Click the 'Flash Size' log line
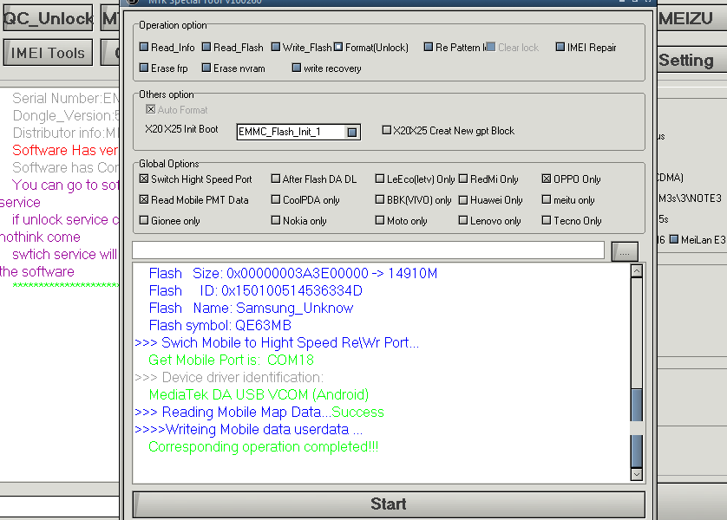This screenshot has height=520, width=727. (293, 273)
